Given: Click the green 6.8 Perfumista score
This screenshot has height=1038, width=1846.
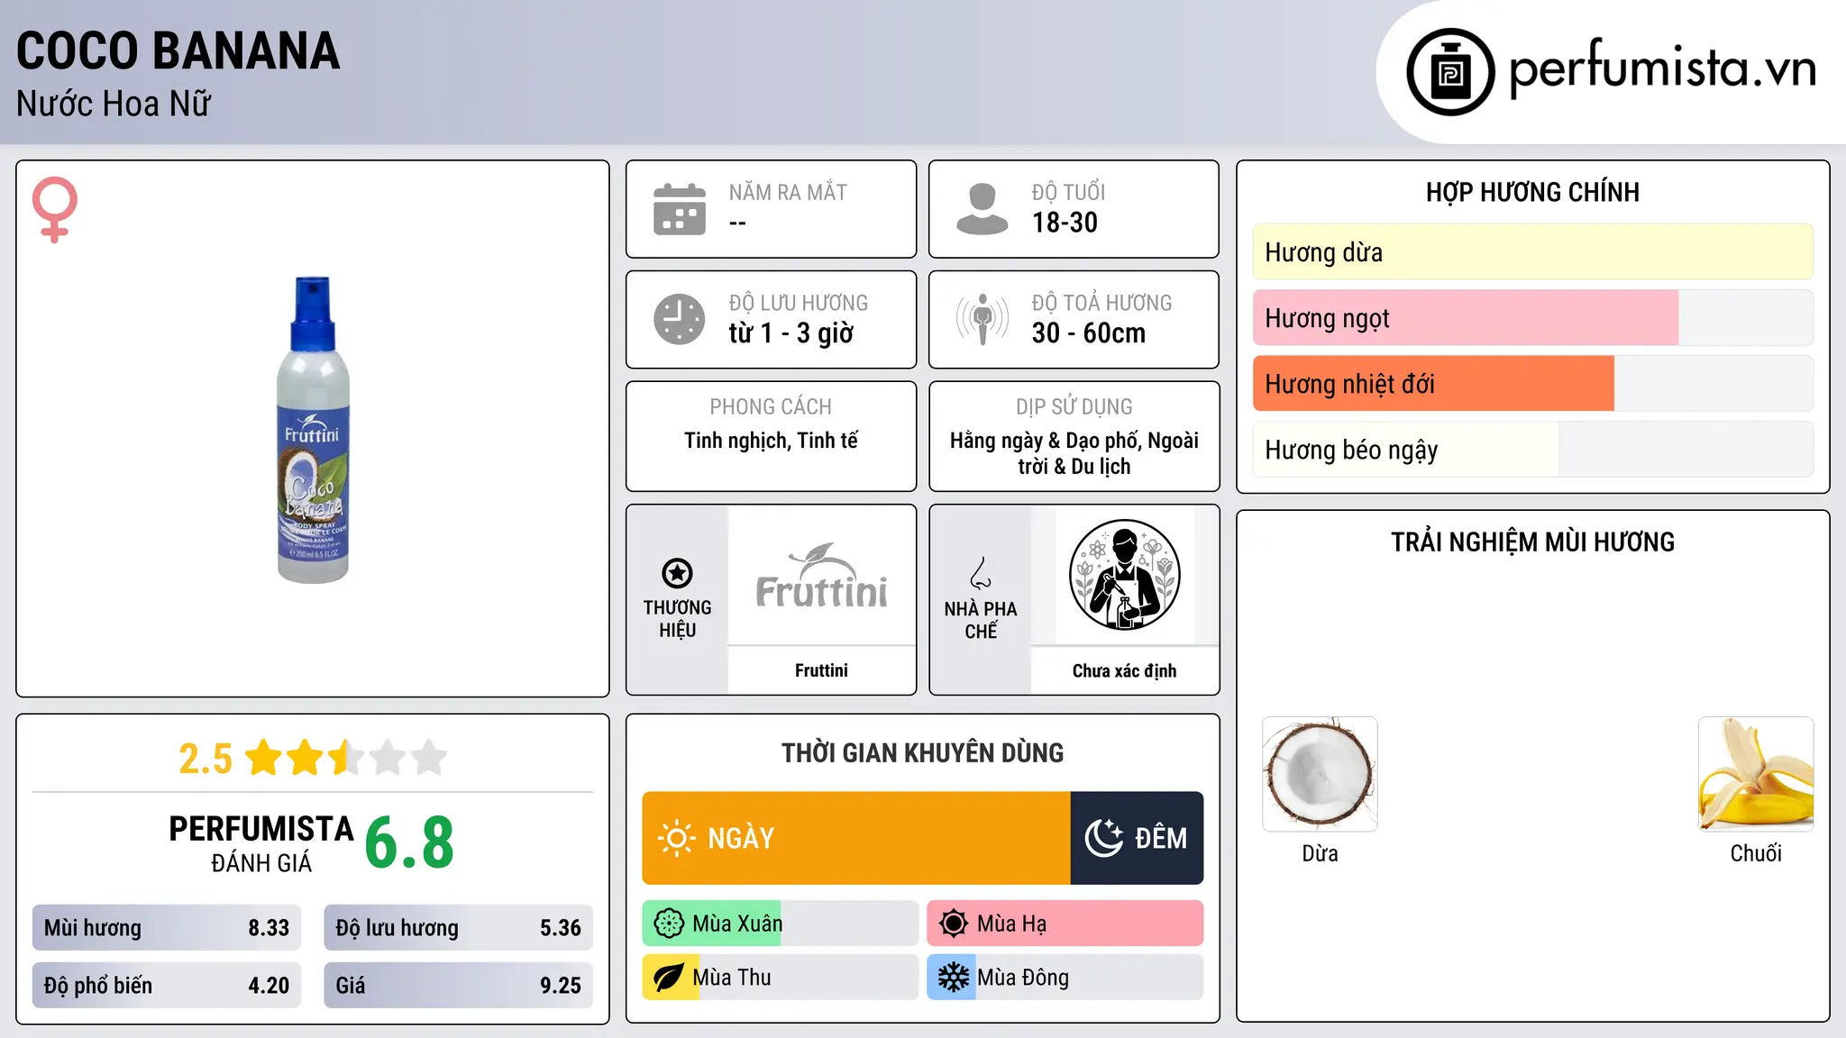Looking at the screenshot, I should tap(409, 843).
